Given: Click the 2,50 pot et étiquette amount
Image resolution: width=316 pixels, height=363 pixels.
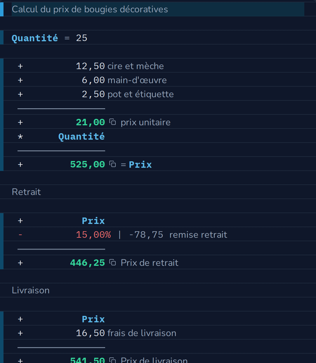Looking at the screenshot, I should coord(93,94).
